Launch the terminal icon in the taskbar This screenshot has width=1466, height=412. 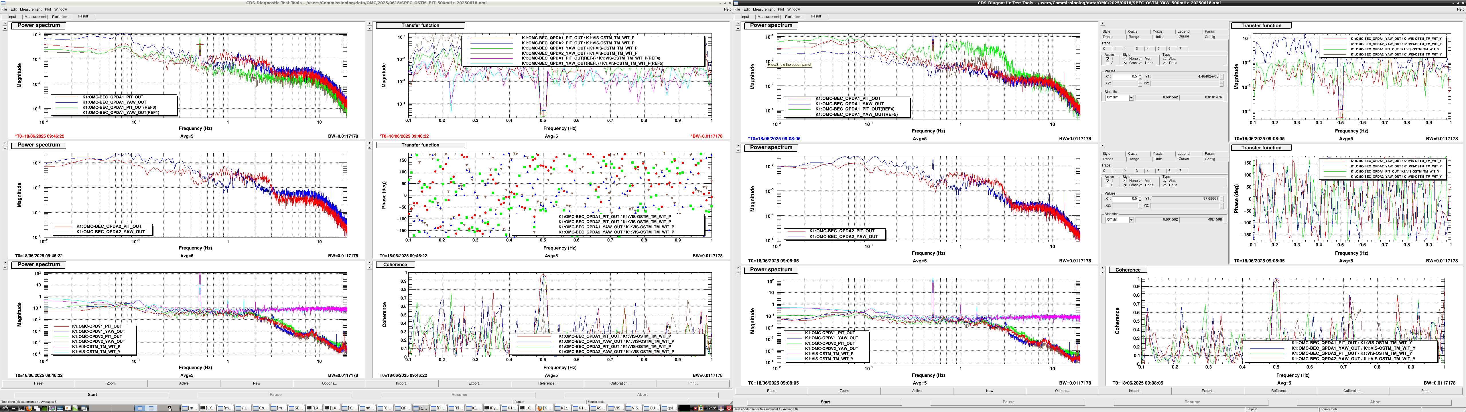tap(21, 408)
